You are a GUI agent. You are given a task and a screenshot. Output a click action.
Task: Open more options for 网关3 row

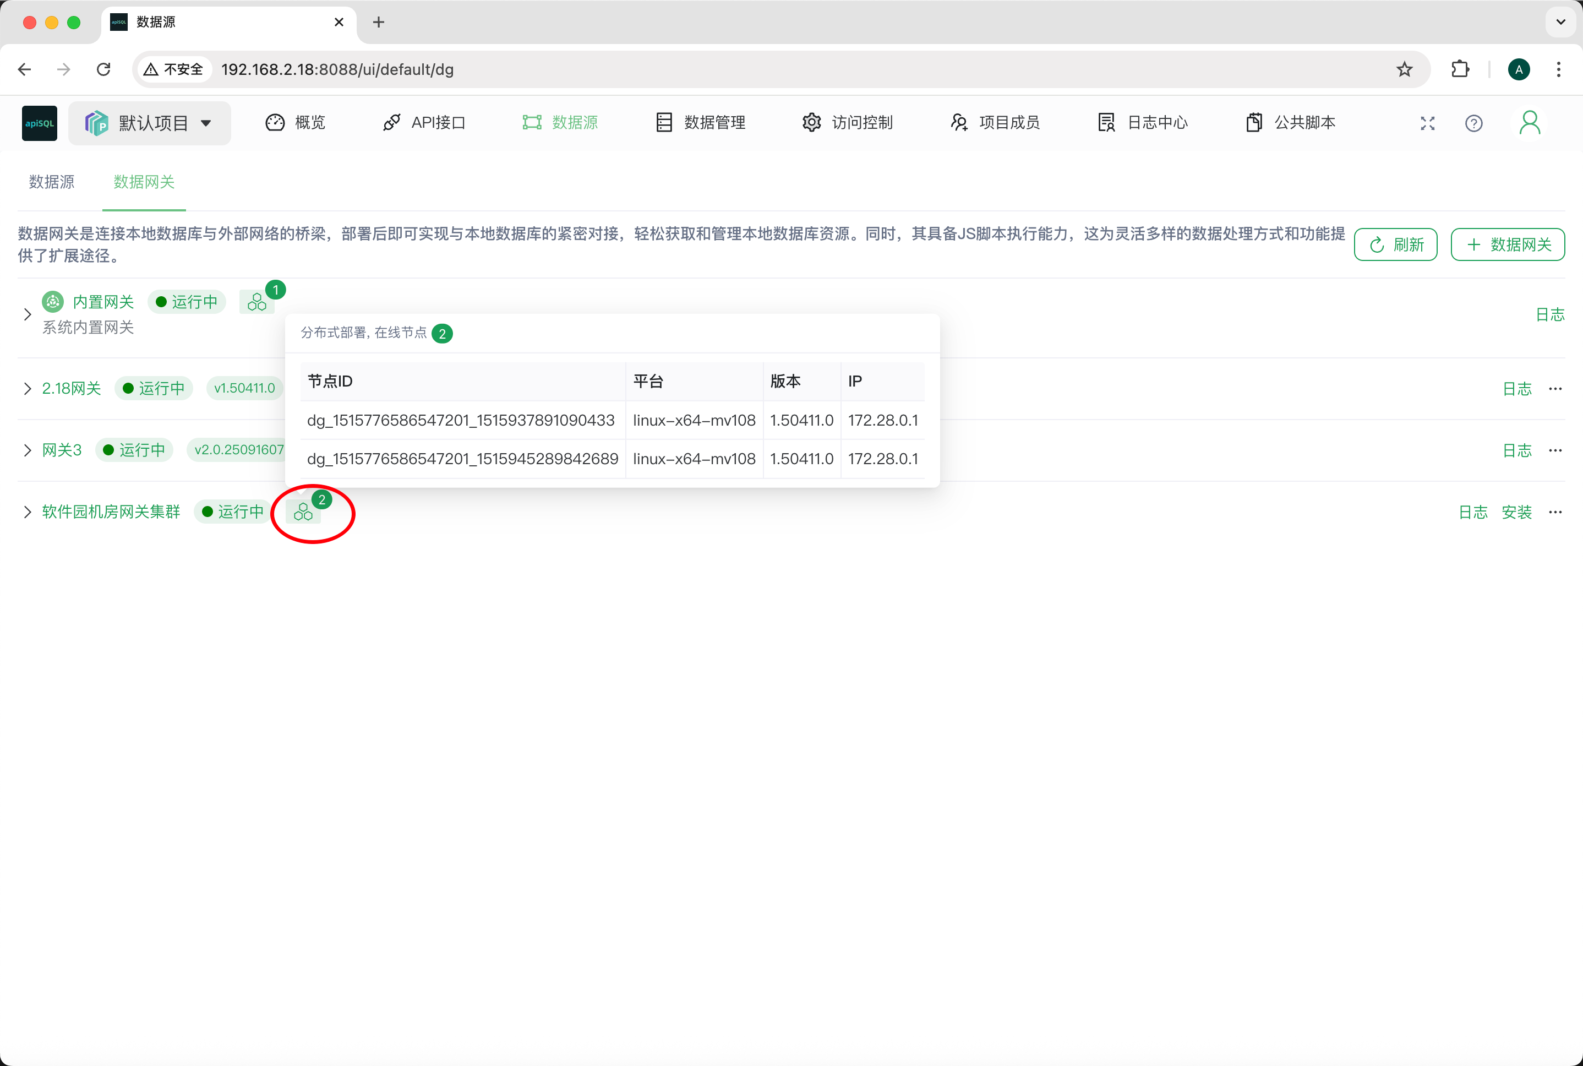coord(1555,450)
